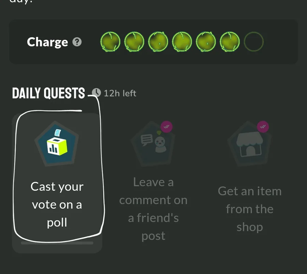Click the '12h left' timer text
This screenshot has width=307, height=274.
pyautogui.click(x=120, y=93)
